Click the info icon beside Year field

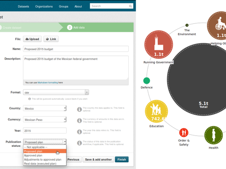80,132
